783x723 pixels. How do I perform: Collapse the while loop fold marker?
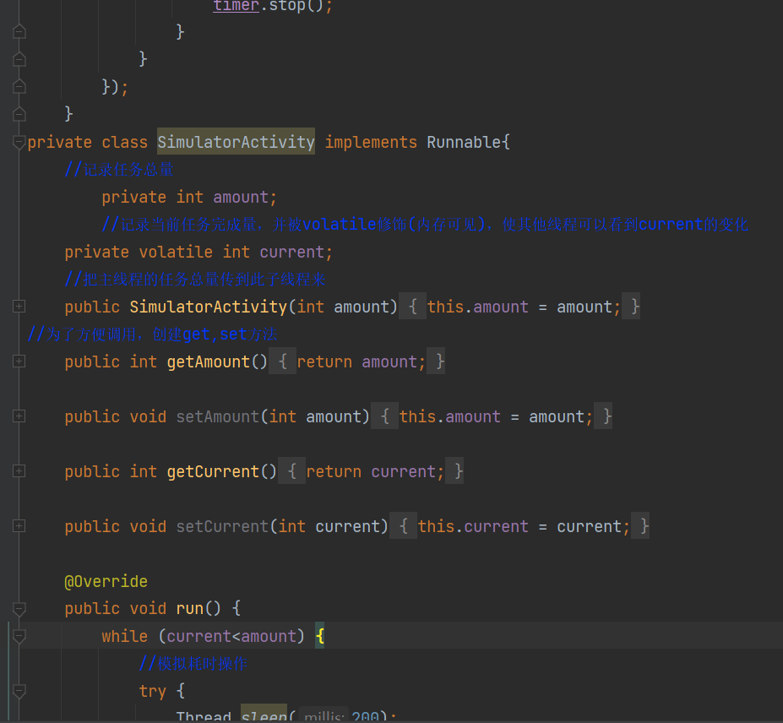click(x=19, y=636)
